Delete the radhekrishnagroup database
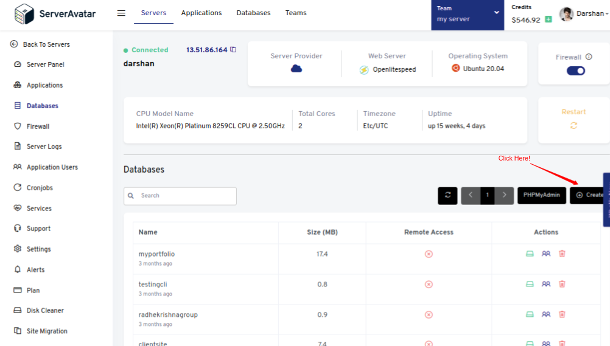Viewport: 610px width, 346px height. point(562,314)
